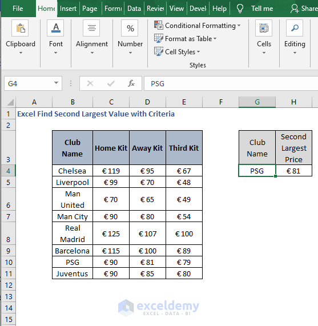Click the formula bar showing PSG

click(231, 83)
